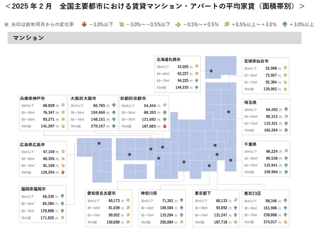Click the value 73,507 in Sendai box
Image resolution: width=317 pixels, height=229 pixels.
pos(271,75)
